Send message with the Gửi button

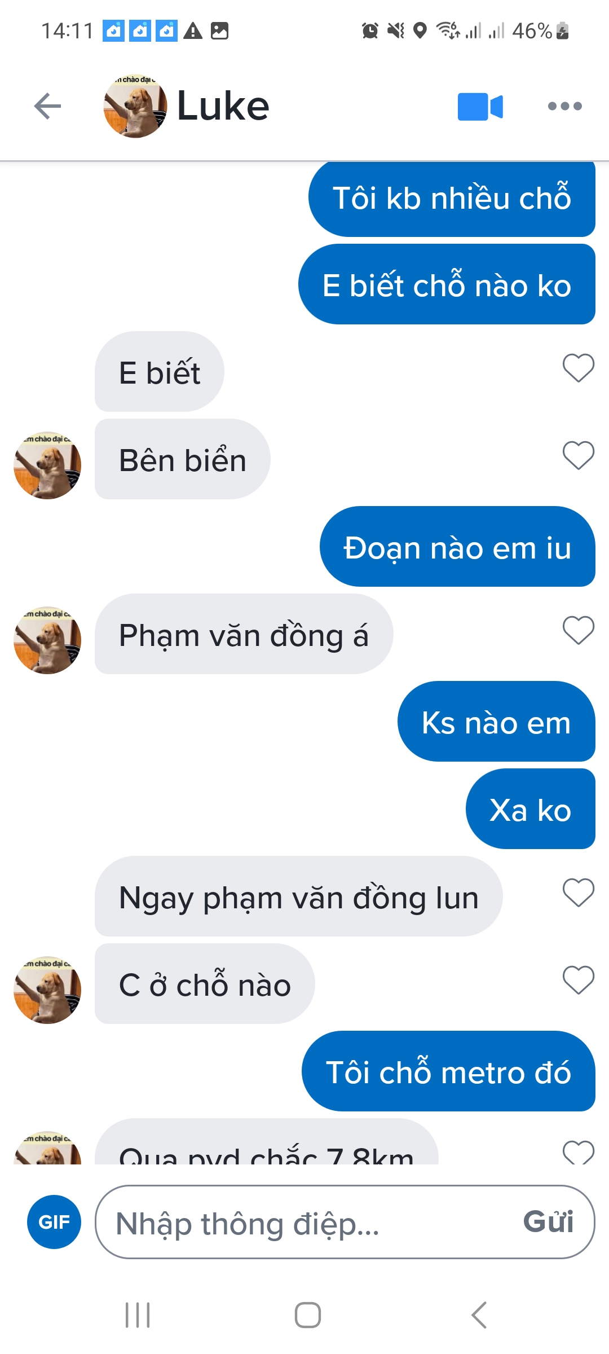(x=548, y=1222)
